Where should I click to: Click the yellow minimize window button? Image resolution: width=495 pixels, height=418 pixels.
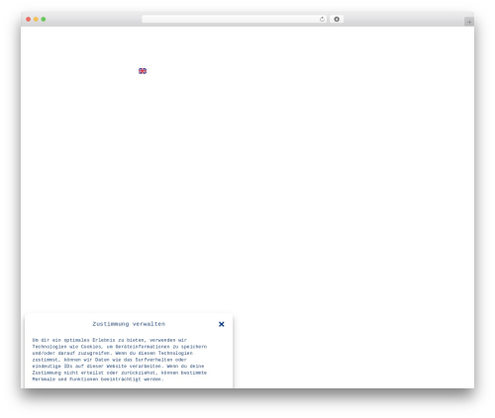[x=36, y=19]
